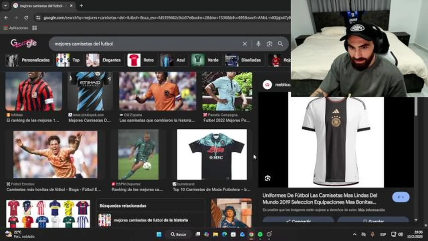
Task: Filter images by the Elegantes chip
Action: 103,60
